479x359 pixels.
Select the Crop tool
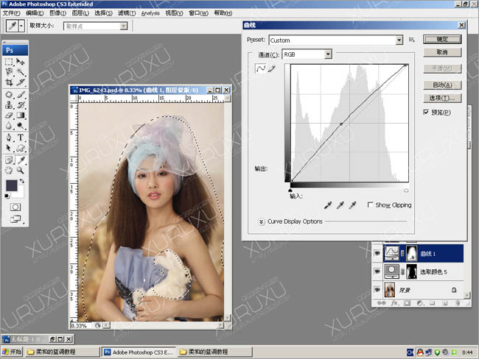(9, 83)
